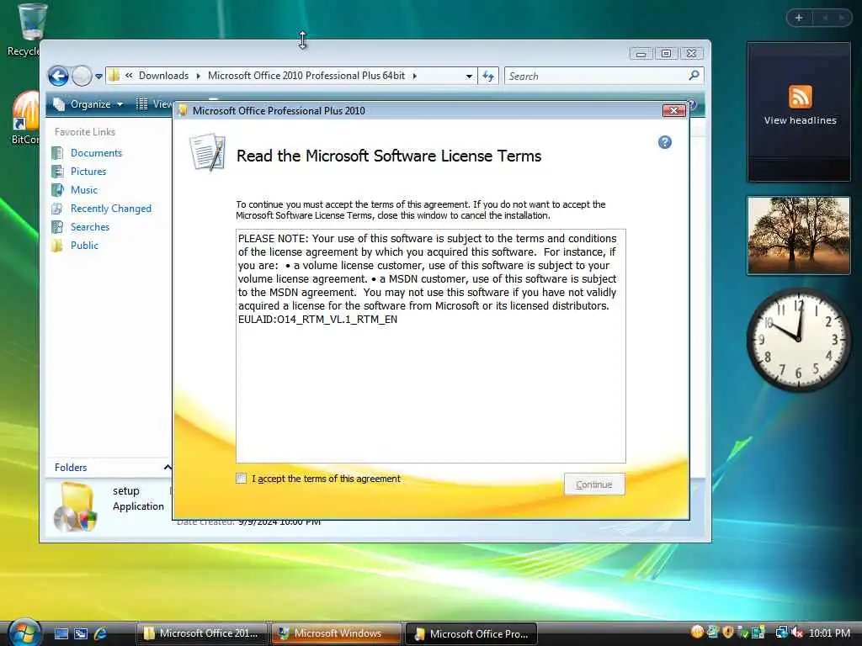This screenshot has width=862, height=646.
Task: Click Switch between windows in Quick Launch
Action: click(81, 633)
